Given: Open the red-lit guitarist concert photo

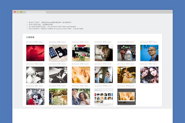Looking at the screenshot, I should point(35,53).
